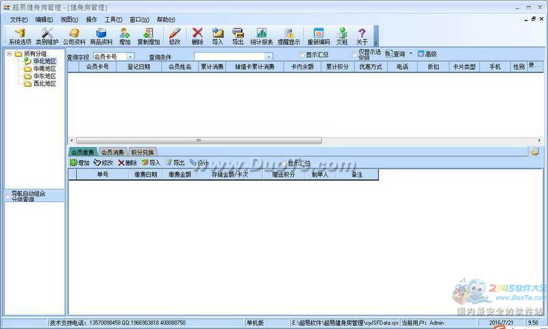Click the 卡内余额 column header
Screen dimensions: 548x329
coord(302,66)
